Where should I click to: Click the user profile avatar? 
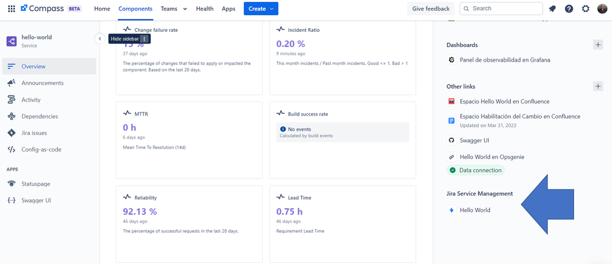602,9
